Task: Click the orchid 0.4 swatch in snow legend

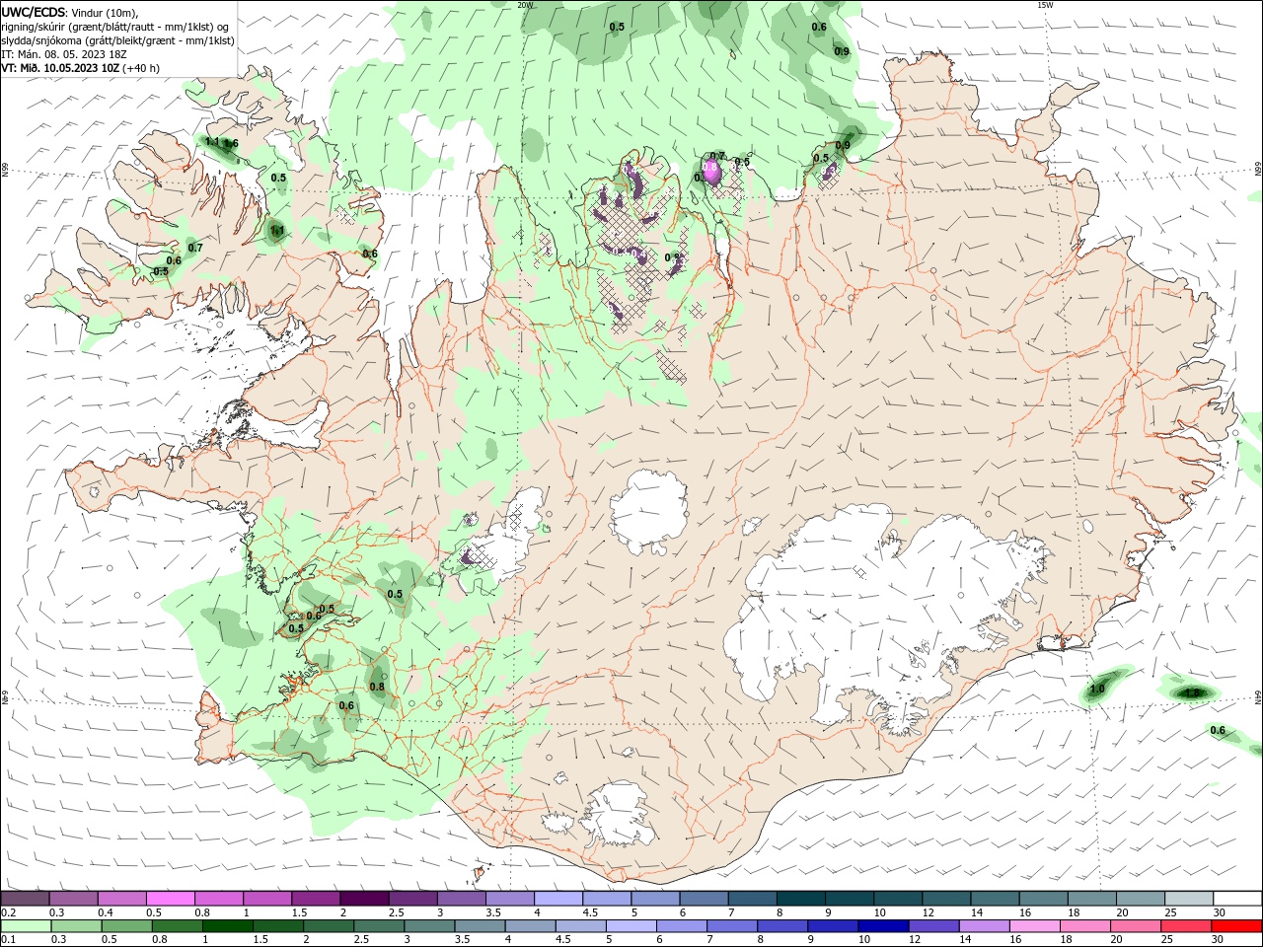Action: tap(121, 899)
